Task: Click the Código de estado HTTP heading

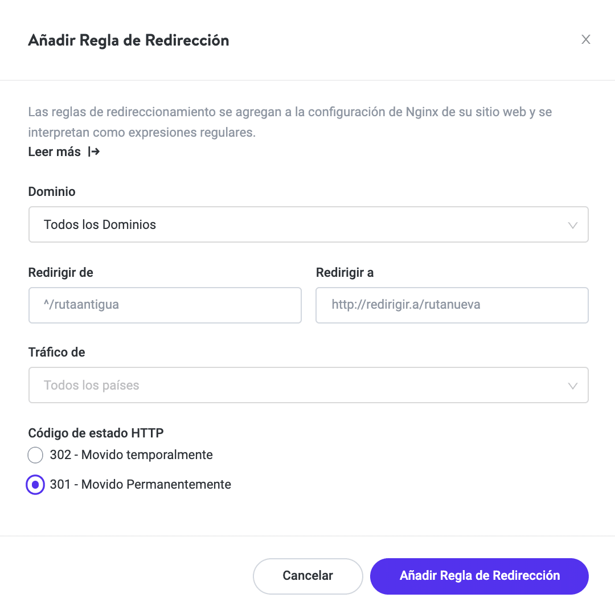Action: click(96, 433)
